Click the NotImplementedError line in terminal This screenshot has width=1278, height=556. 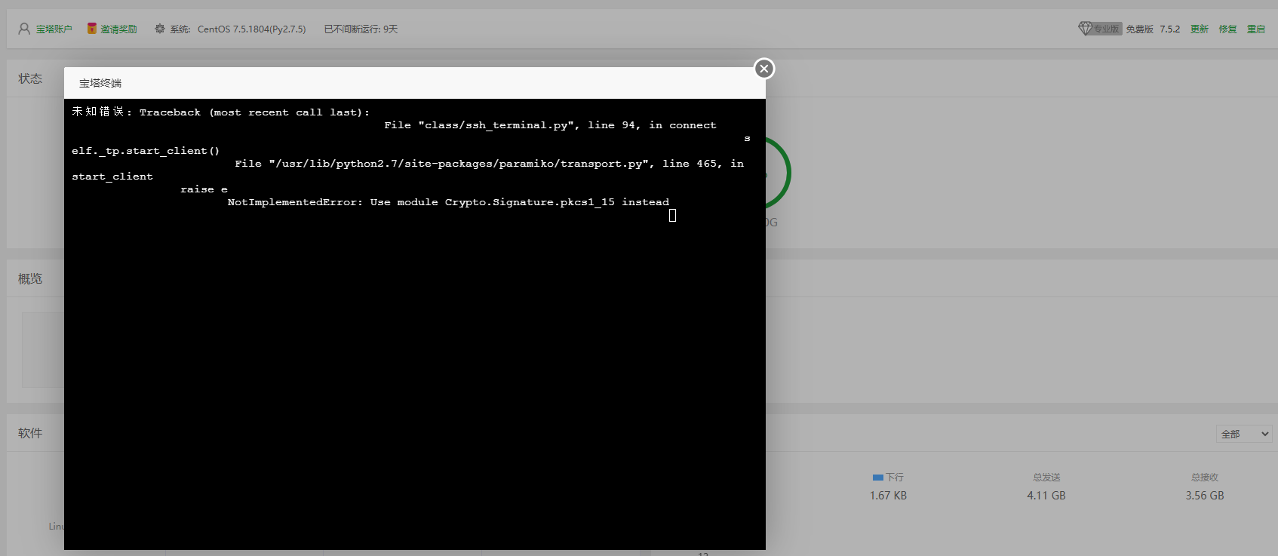[448, 202]
